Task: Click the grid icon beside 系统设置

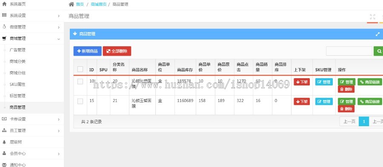Action: pyautogui.click(x=4, y=15)
